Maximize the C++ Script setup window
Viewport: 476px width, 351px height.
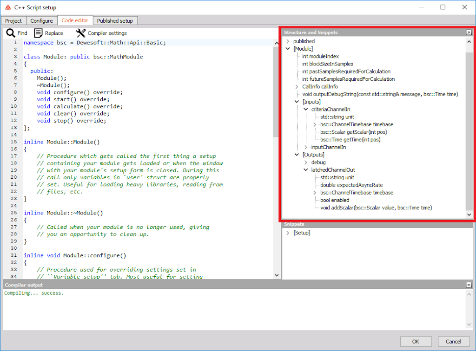443,7
